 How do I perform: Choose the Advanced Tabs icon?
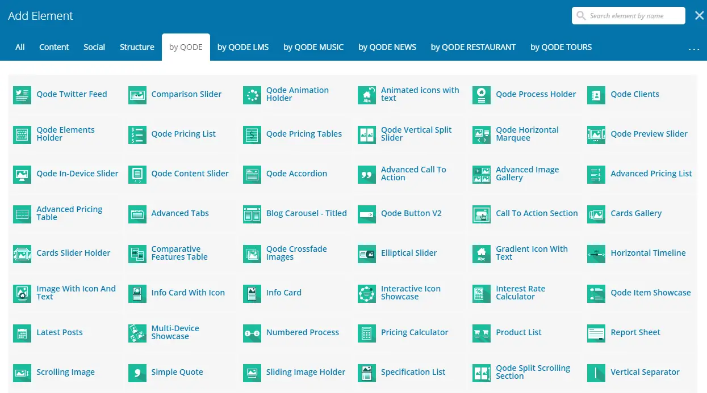coord(137,214)
